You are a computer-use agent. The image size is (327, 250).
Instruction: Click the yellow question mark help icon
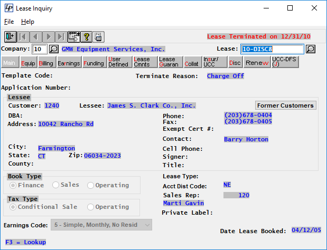coord(86,37)
